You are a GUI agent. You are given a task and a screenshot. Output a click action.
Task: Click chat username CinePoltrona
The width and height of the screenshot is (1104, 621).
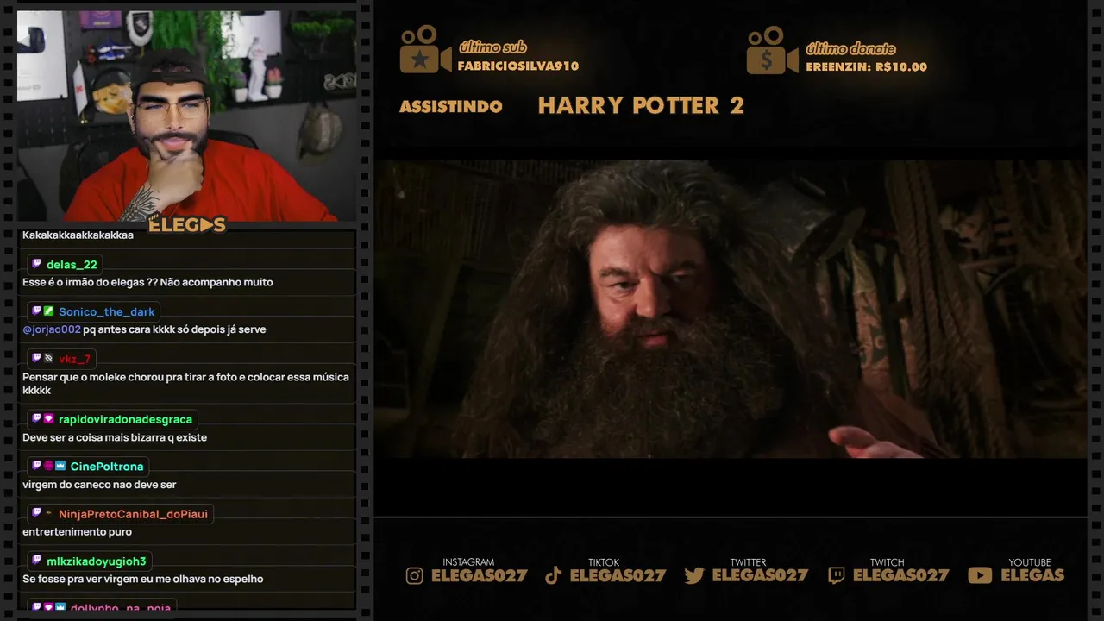[x=107, y=467]
